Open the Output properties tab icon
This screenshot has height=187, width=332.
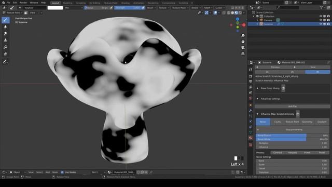pyautogui.click(x=251, y=82)
